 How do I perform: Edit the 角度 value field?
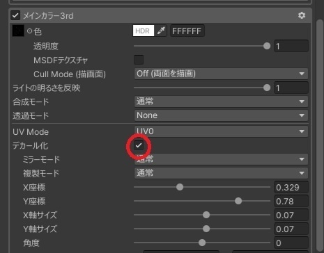coord(291,243)
